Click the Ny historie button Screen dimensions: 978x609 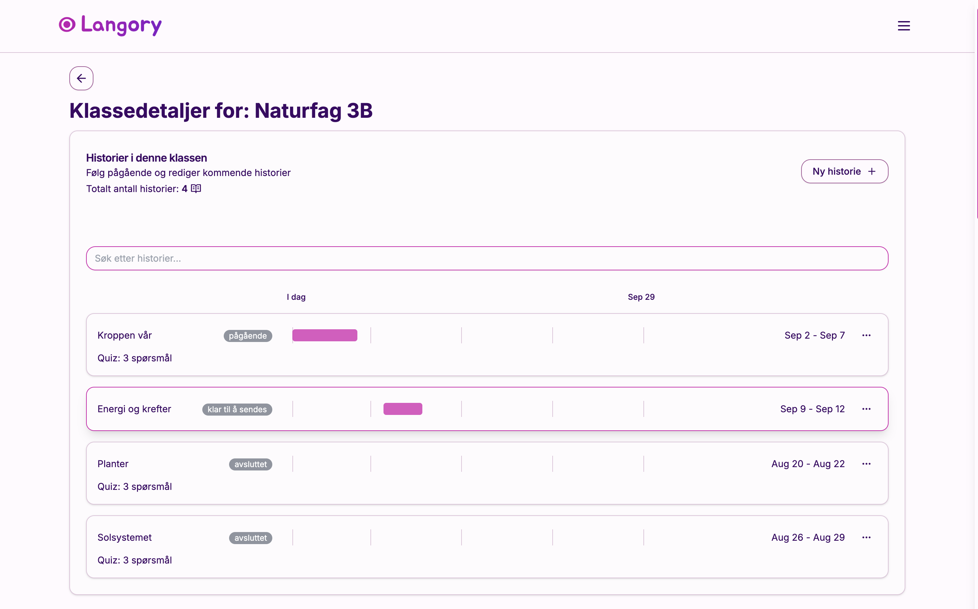pos(844,171)
